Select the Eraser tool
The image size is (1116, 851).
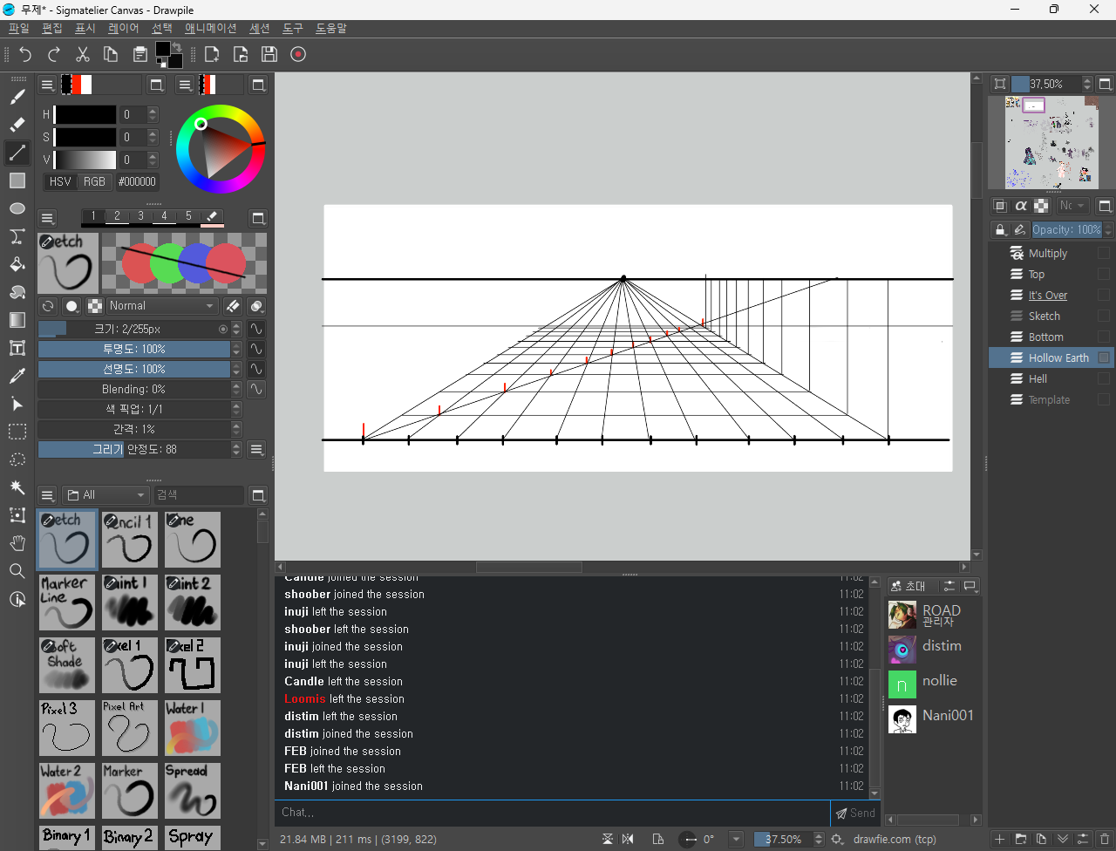tap(17, 125)
